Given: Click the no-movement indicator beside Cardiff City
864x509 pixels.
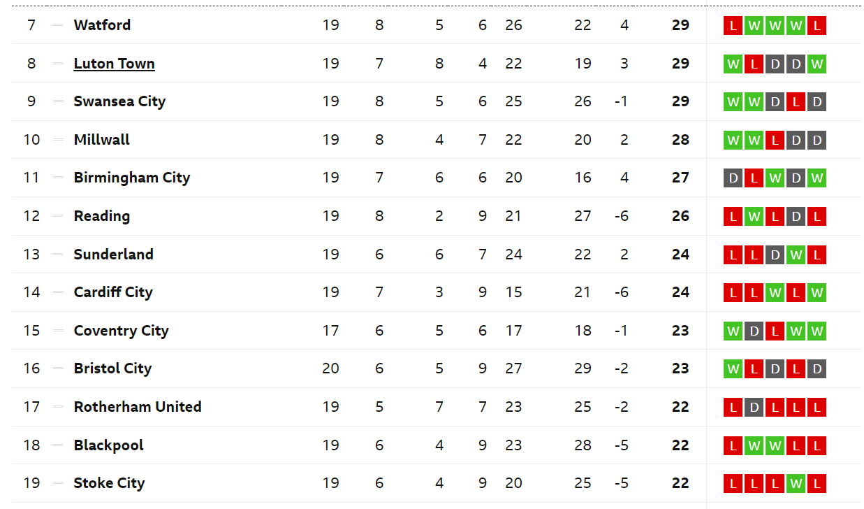Looking at the screenshot, I should pyautogui.click(x=58, y=292).
